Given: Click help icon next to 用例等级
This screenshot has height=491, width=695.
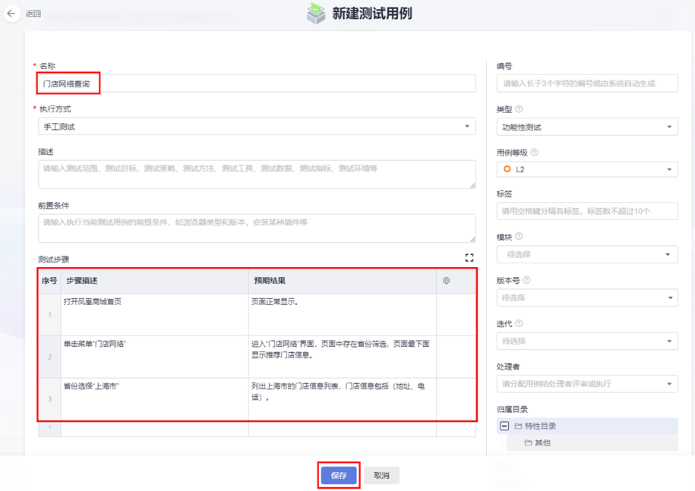Looking at the screenshot, I should [534, 153].
